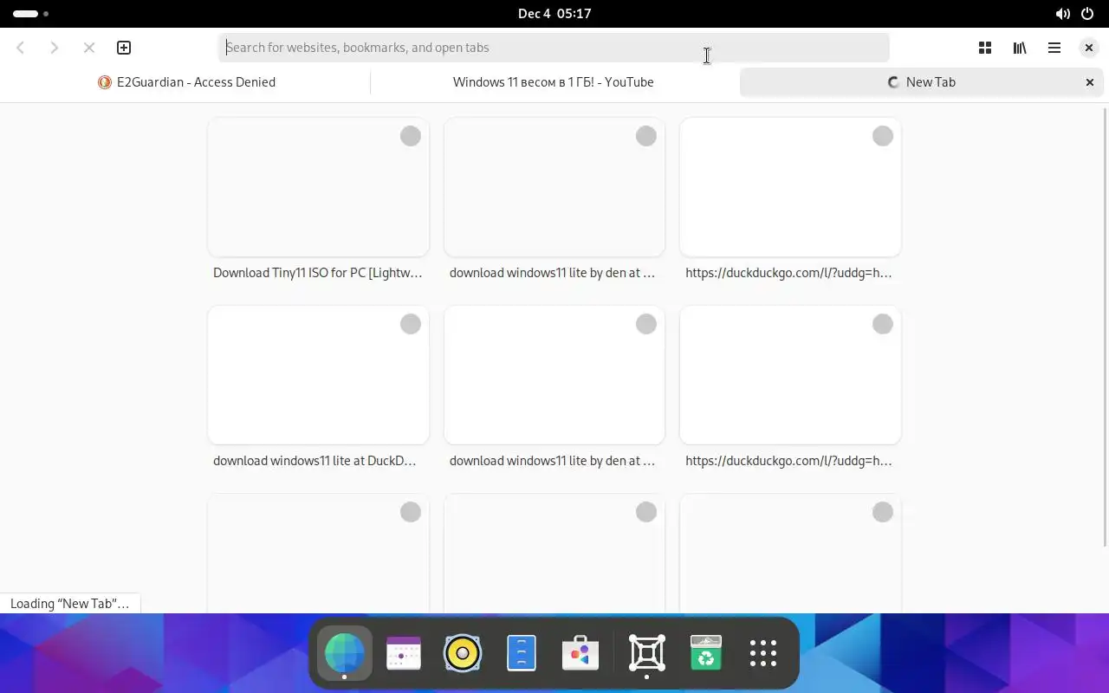Focus the search and address bar

click(x=554, y=48)
